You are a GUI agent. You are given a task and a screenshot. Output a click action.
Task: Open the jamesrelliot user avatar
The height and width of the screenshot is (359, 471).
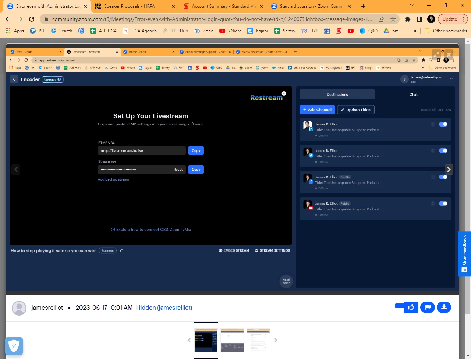[19, 308]
